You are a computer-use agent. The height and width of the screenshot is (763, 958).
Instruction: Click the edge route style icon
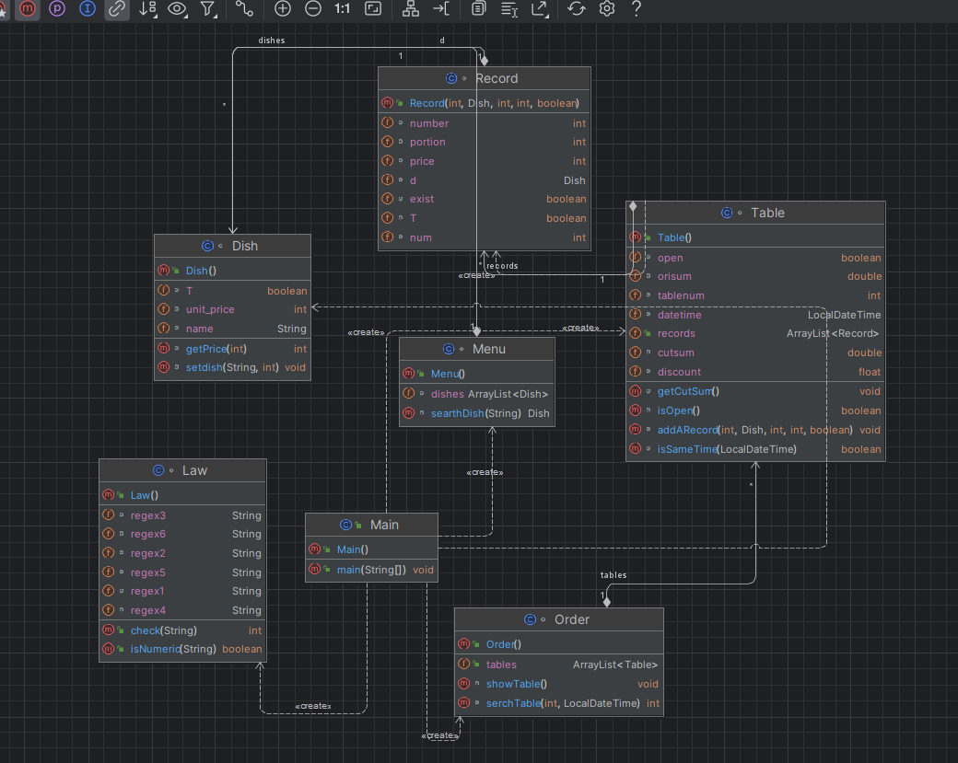coord(244,9)
